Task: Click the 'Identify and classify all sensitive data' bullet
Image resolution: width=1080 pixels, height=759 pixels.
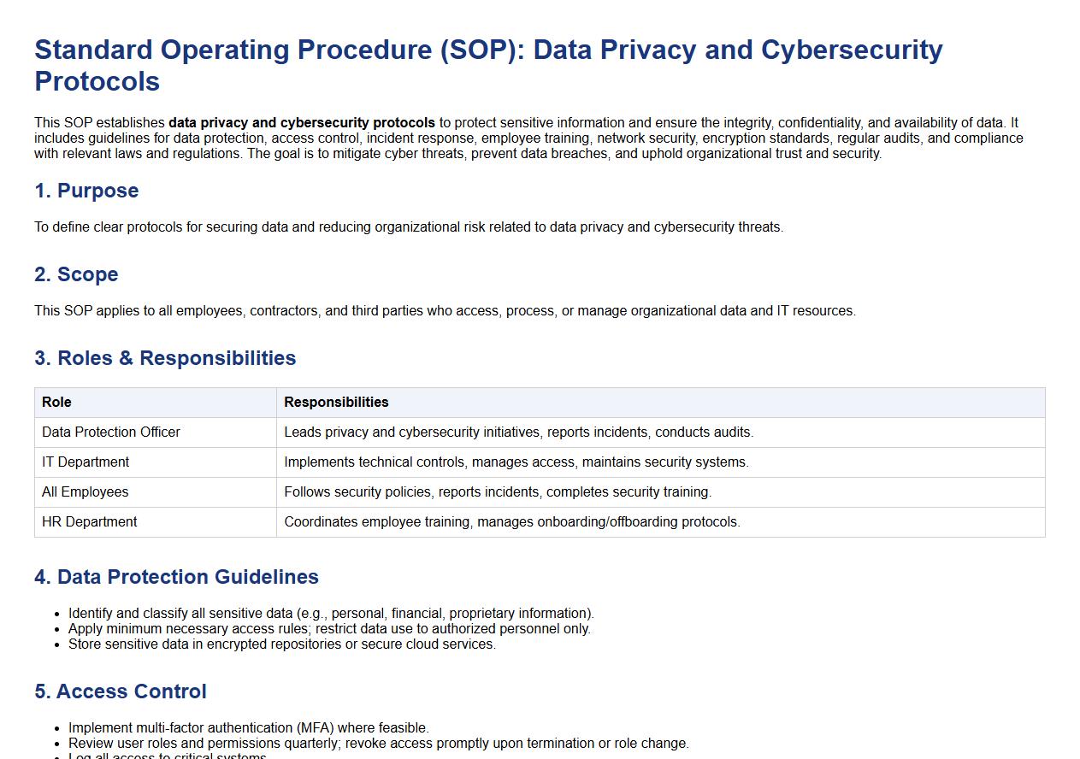Action: coord(331,614)
